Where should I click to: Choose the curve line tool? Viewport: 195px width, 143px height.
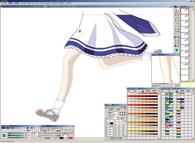click(x=178, y=34)
